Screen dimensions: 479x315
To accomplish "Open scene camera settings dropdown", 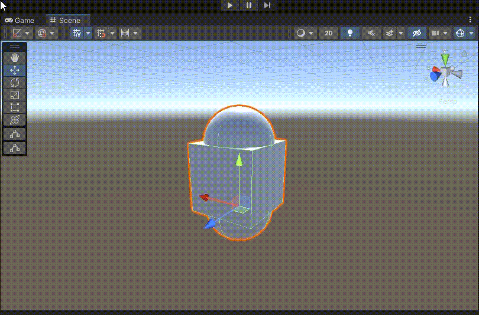I will click(445, 33).
